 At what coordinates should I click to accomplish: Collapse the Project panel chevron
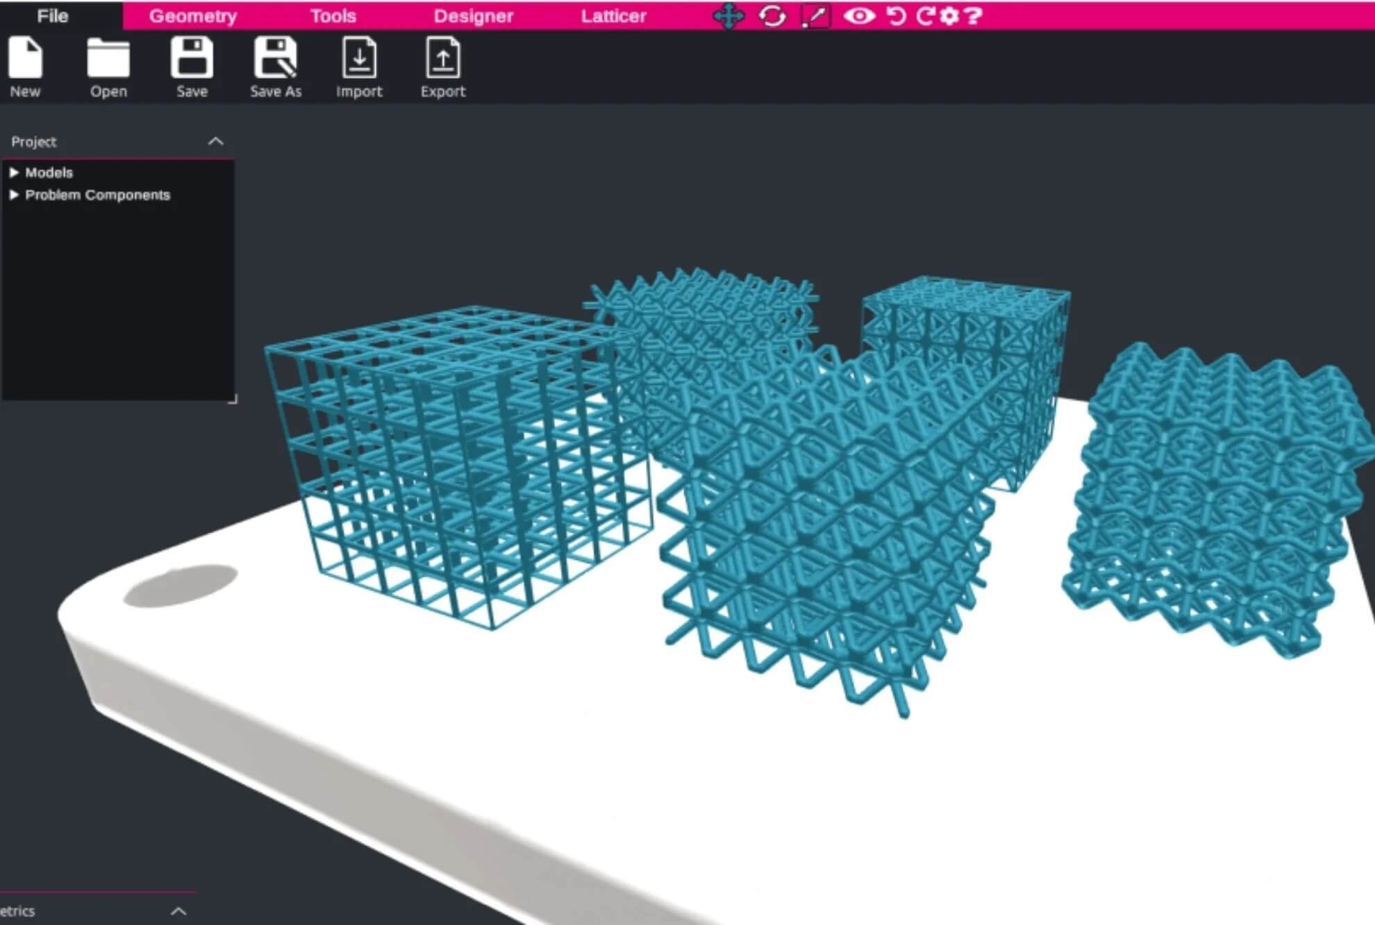[216, 142]
